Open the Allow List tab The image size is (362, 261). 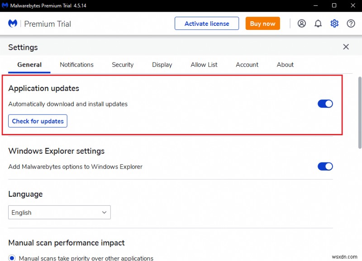(204, 65)
